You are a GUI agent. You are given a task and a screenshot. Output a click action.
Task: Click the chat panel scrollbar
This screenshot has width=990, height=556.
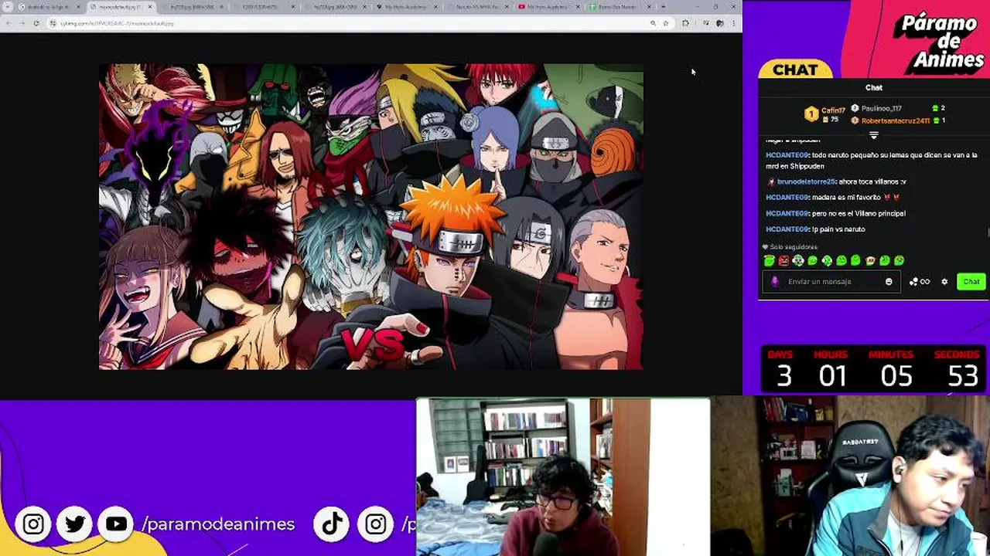988,232
